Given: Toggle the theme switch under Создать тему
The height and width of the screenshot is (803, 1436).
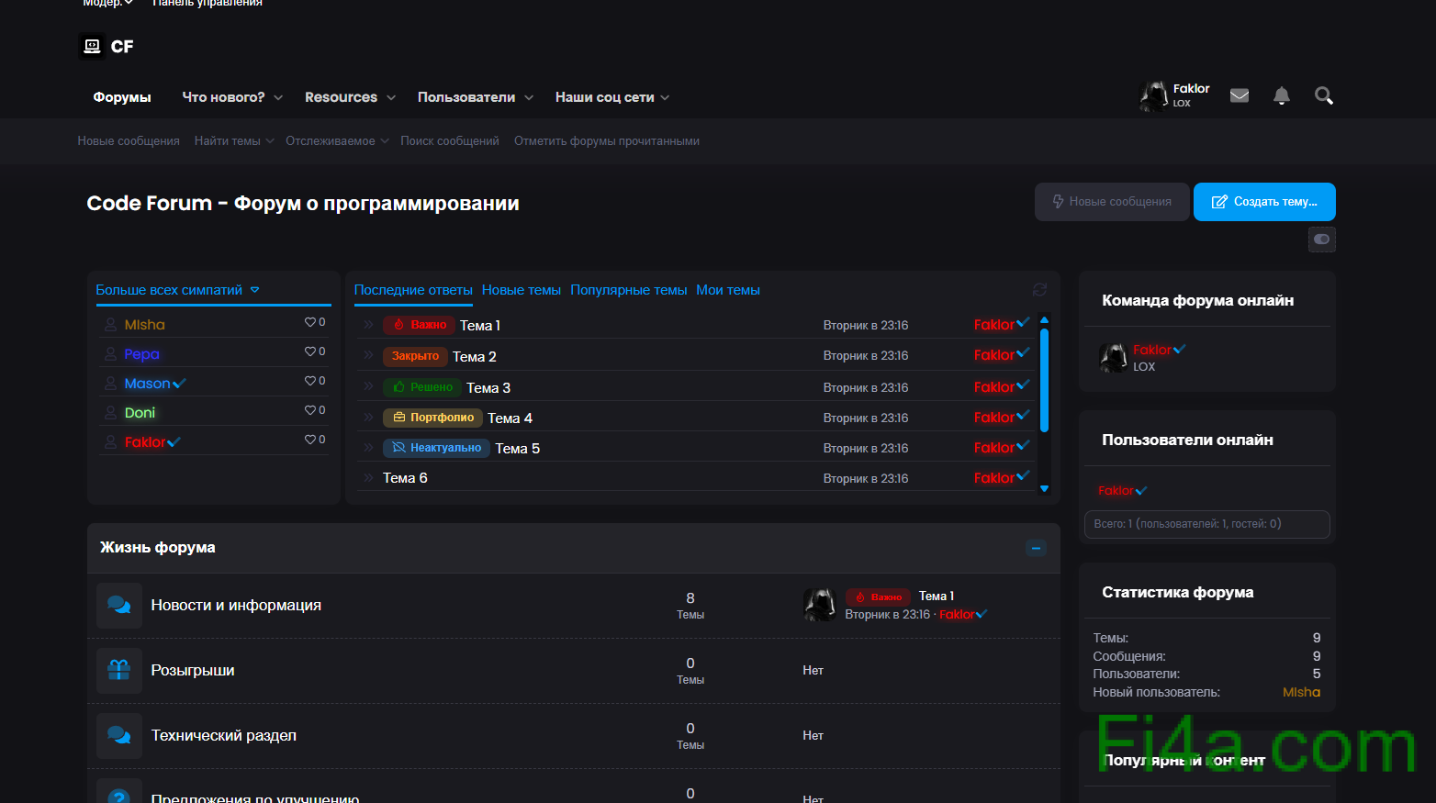Looking at the screenshot, I should [x=1321, y=240].
